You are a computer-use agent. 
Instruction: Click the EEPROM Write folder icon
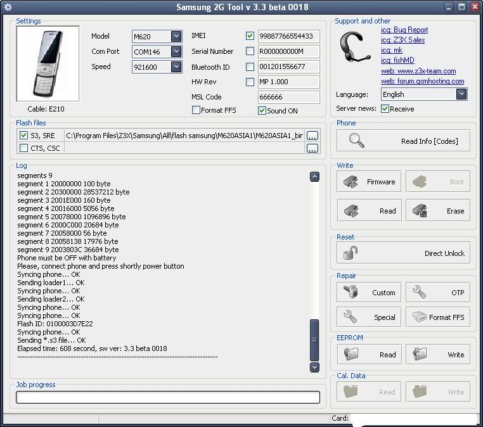click(x=420, y=354)
